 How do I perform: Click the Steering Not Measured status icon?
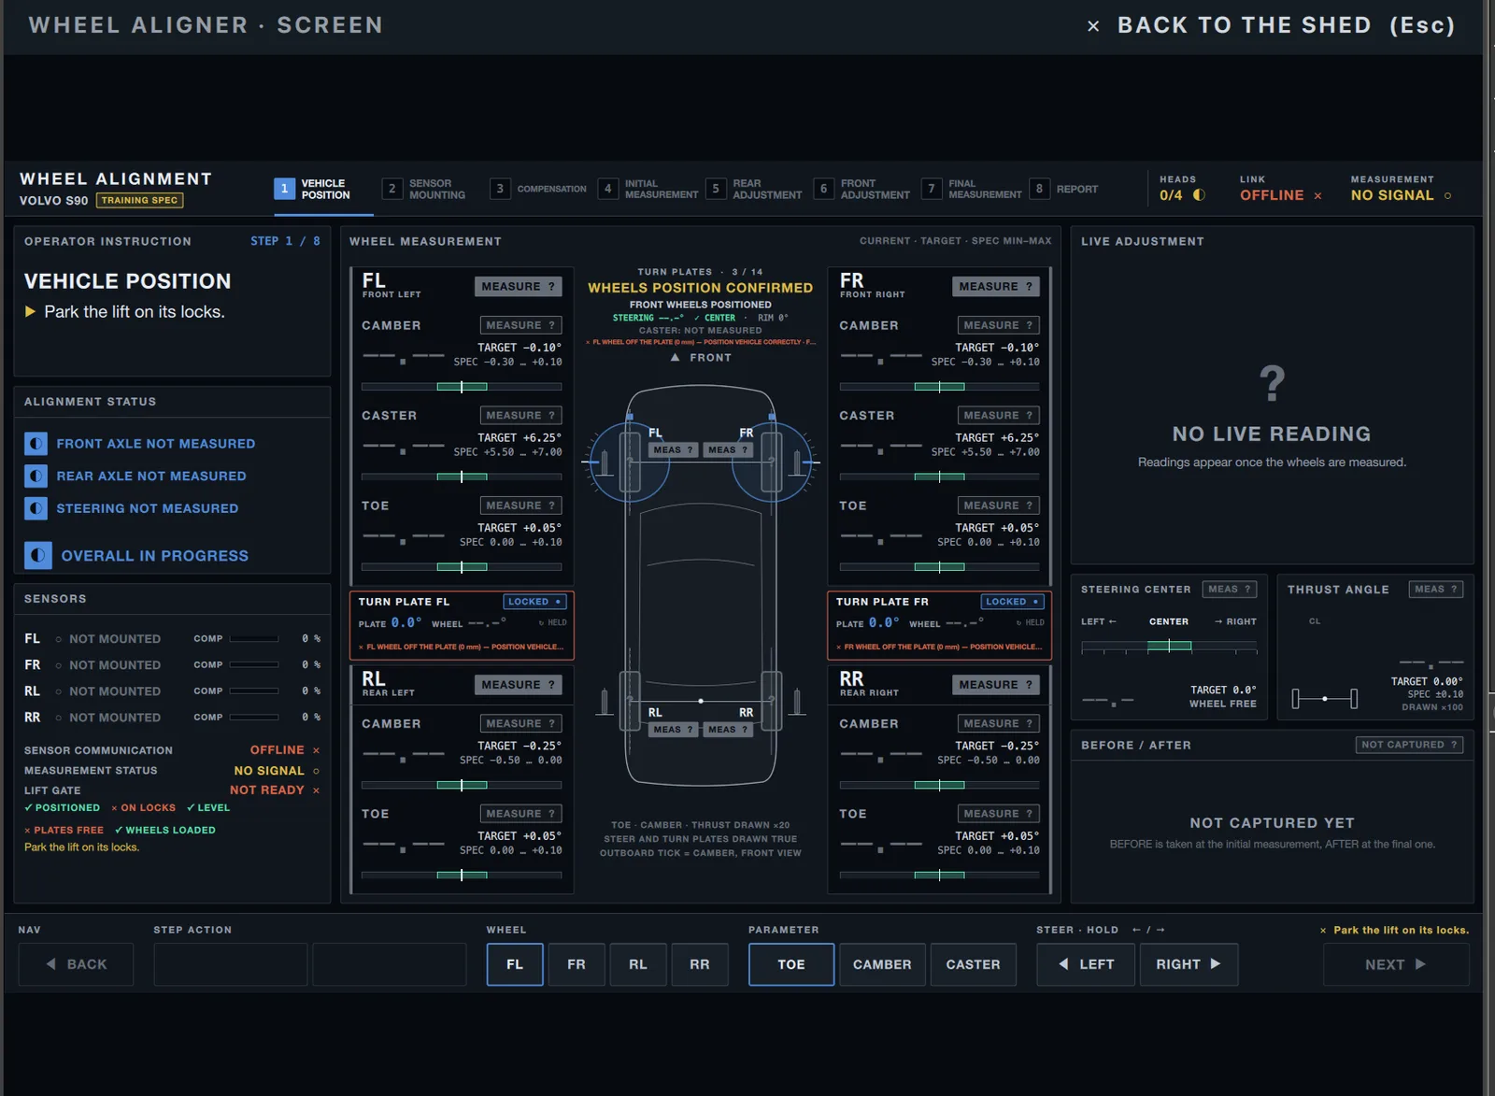tap(36, 508)
